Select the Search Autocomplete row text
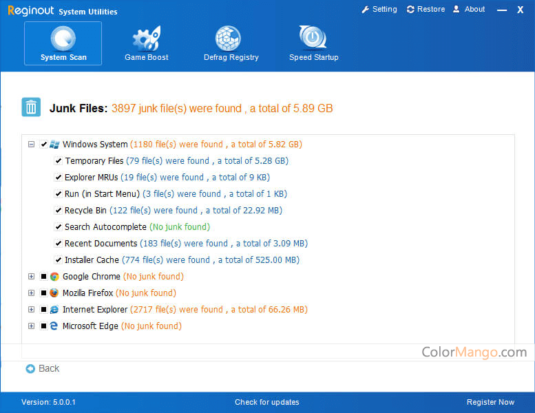 [x=137, y=226]
